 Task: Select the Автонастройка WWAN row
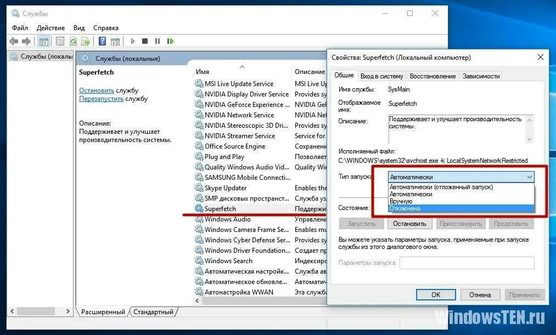pos(260,292)
